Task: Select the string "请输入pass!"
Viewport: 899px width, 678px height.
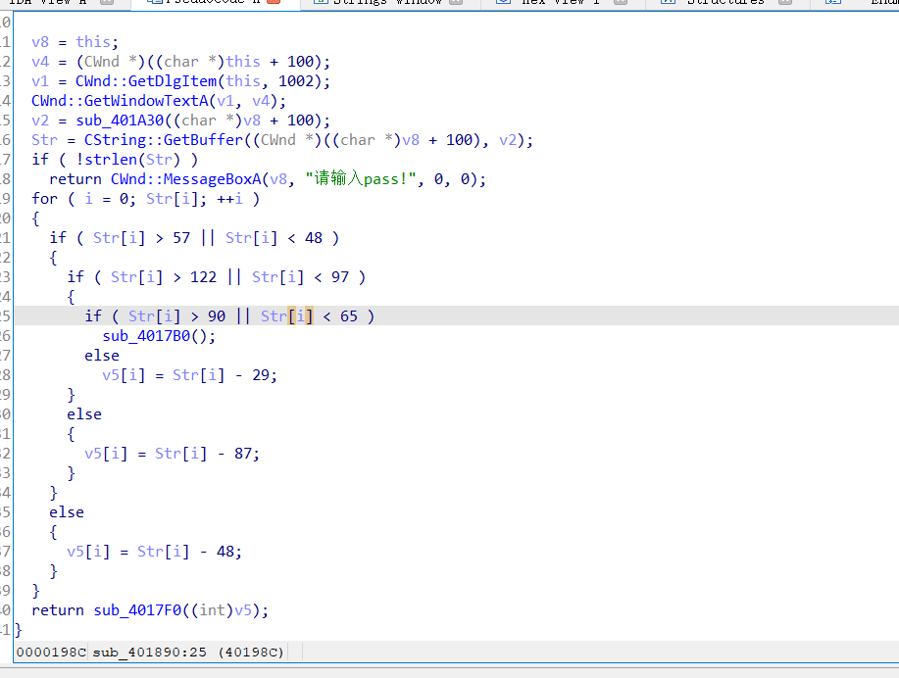Action: [x=361, y=179]
